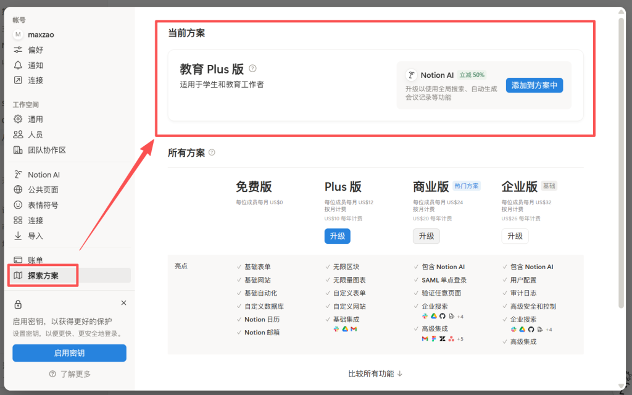Select Notion AI in the sidebar

(x=44, y=175)
